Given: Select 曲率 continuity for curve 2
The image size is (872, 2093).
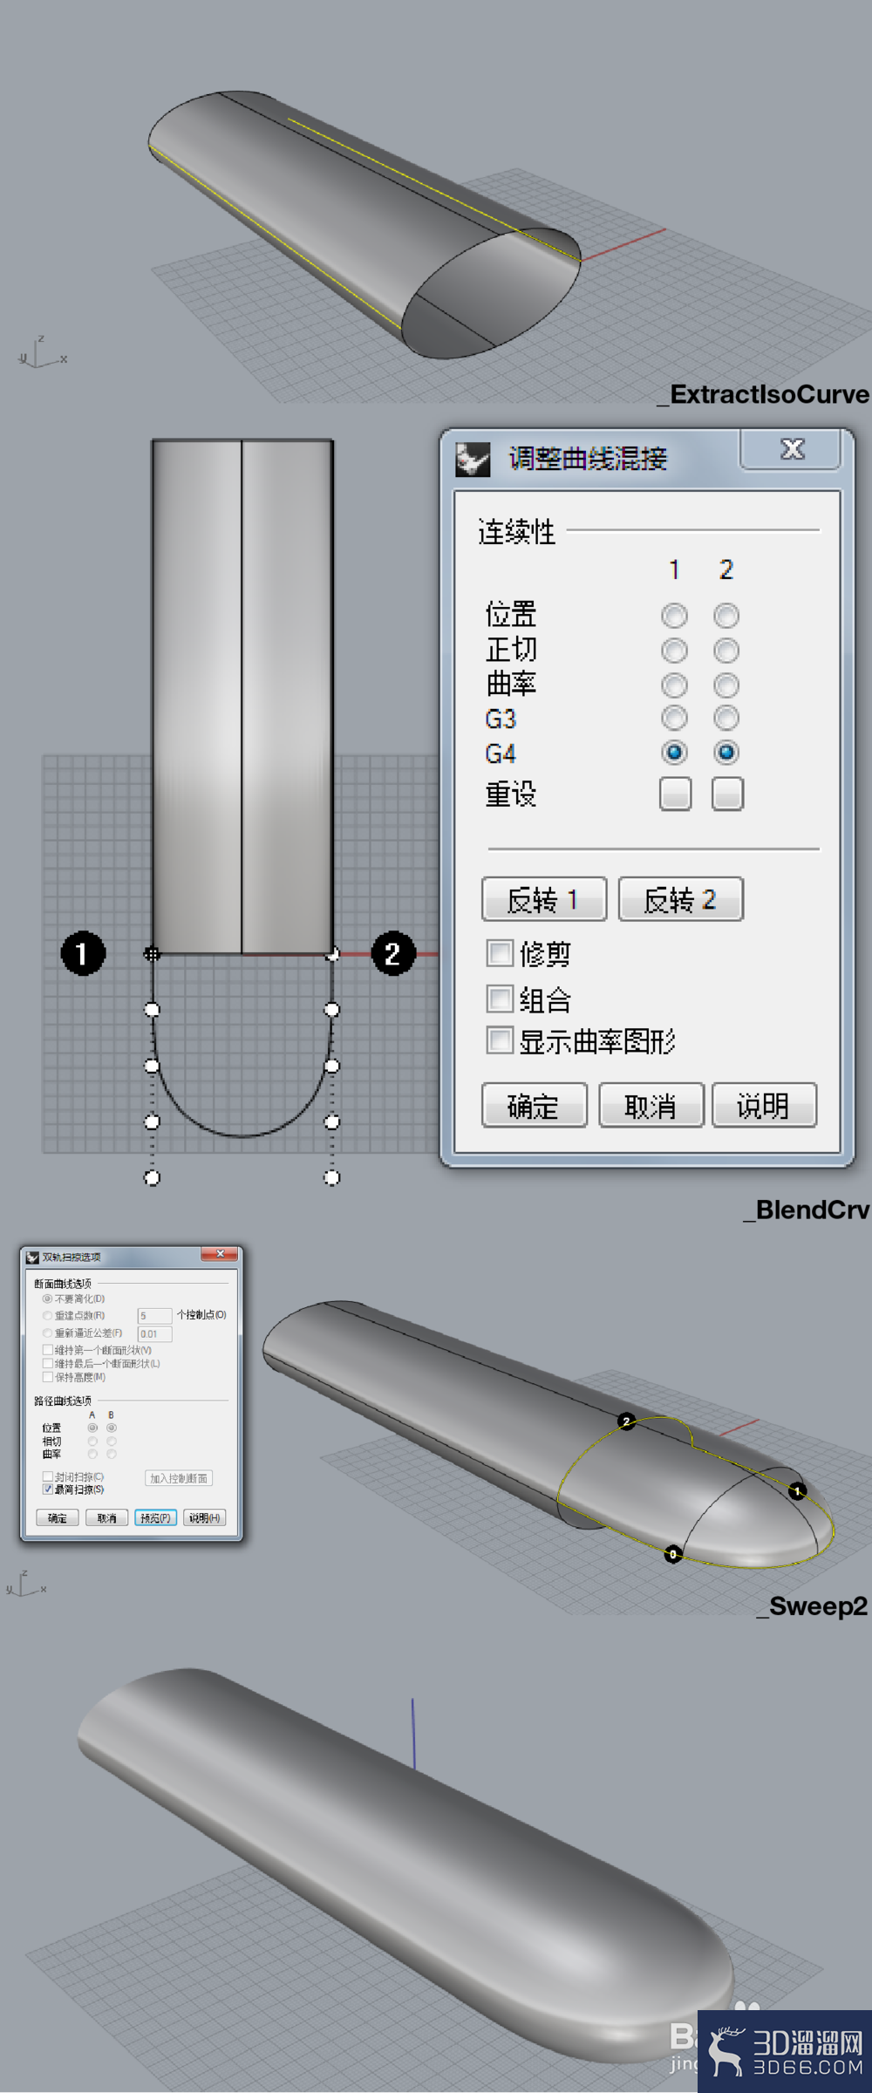Looking at the screenshot, I should 726,685.
